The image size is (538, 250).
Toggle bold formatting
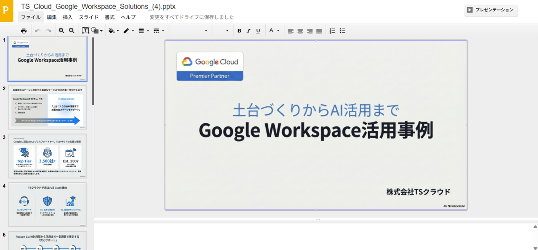239,30
